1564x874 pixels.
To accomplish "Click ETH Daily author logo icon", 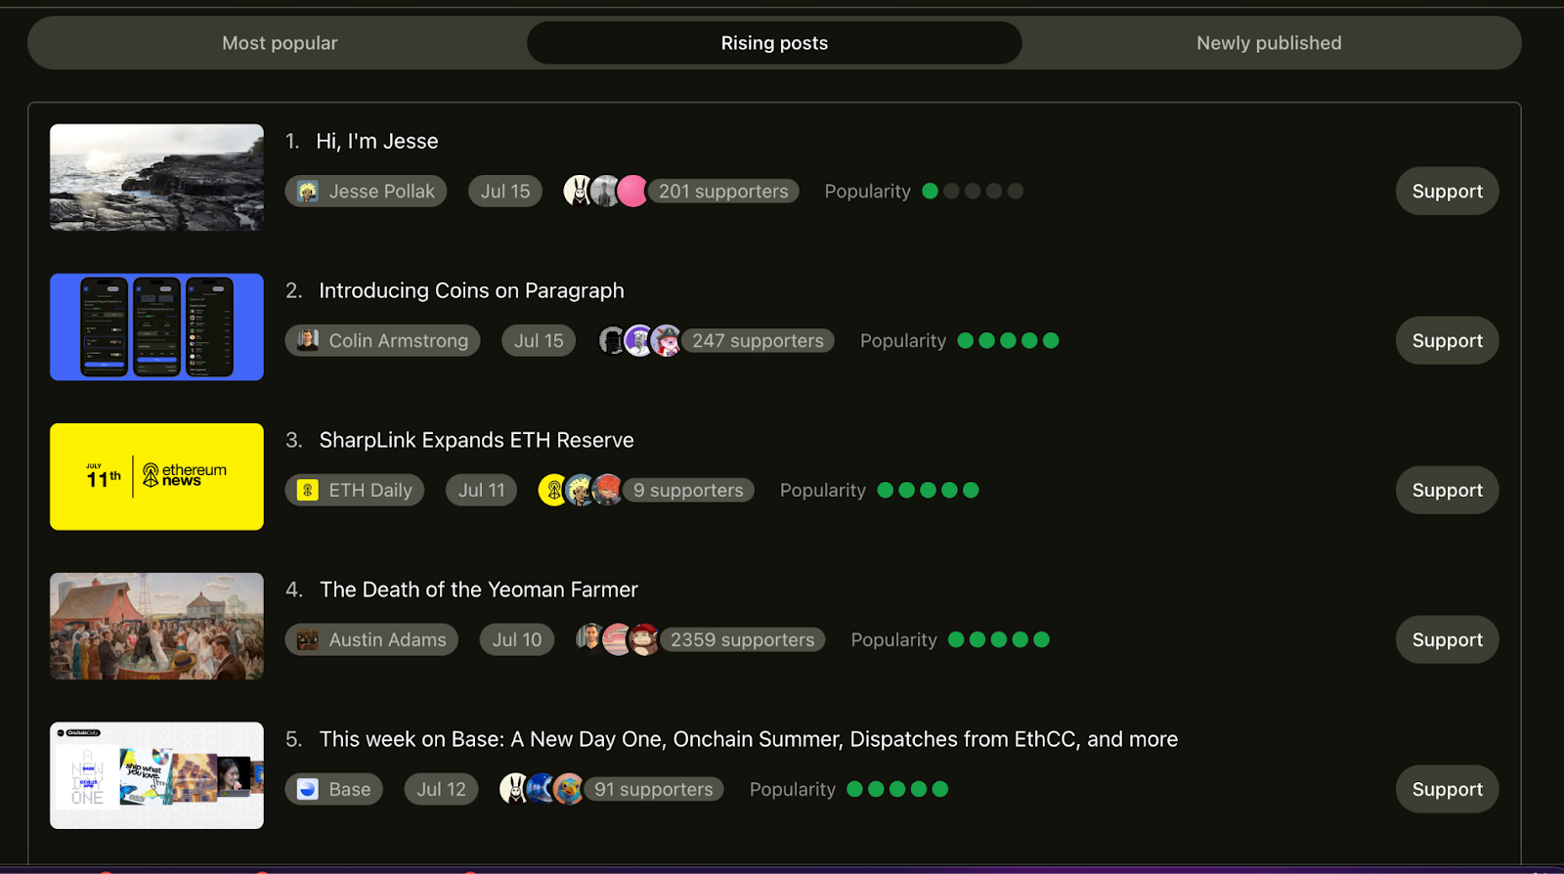I will [308, 490].
